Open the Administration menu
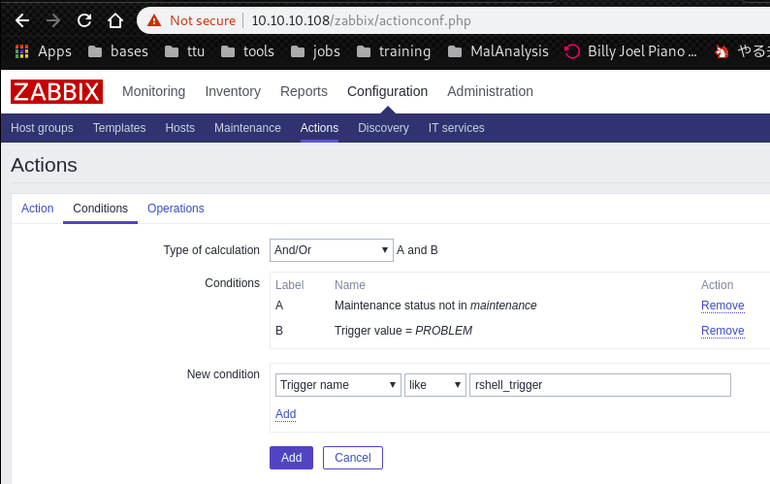The image size is (770, 484). coord(490,92)
